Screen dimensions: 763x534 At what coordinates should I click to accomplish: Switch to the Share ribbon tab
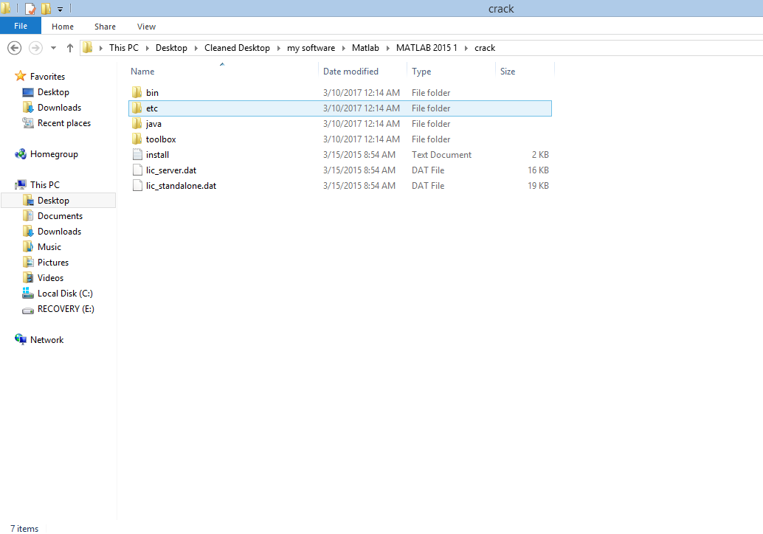(105, 27)
